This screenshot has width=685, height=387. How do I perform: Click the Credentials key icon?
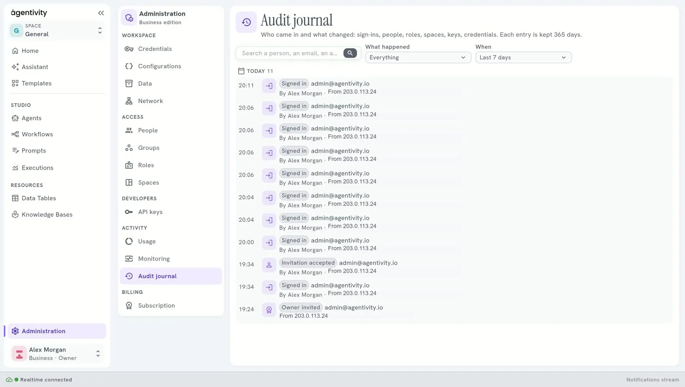129,49
